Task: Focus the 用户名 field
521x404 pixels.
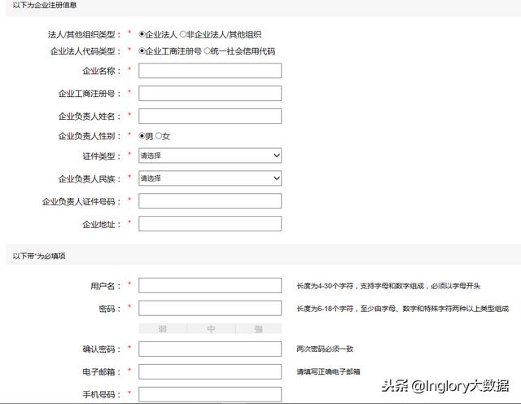Action: pyautogui.click(x=210, y=286)
